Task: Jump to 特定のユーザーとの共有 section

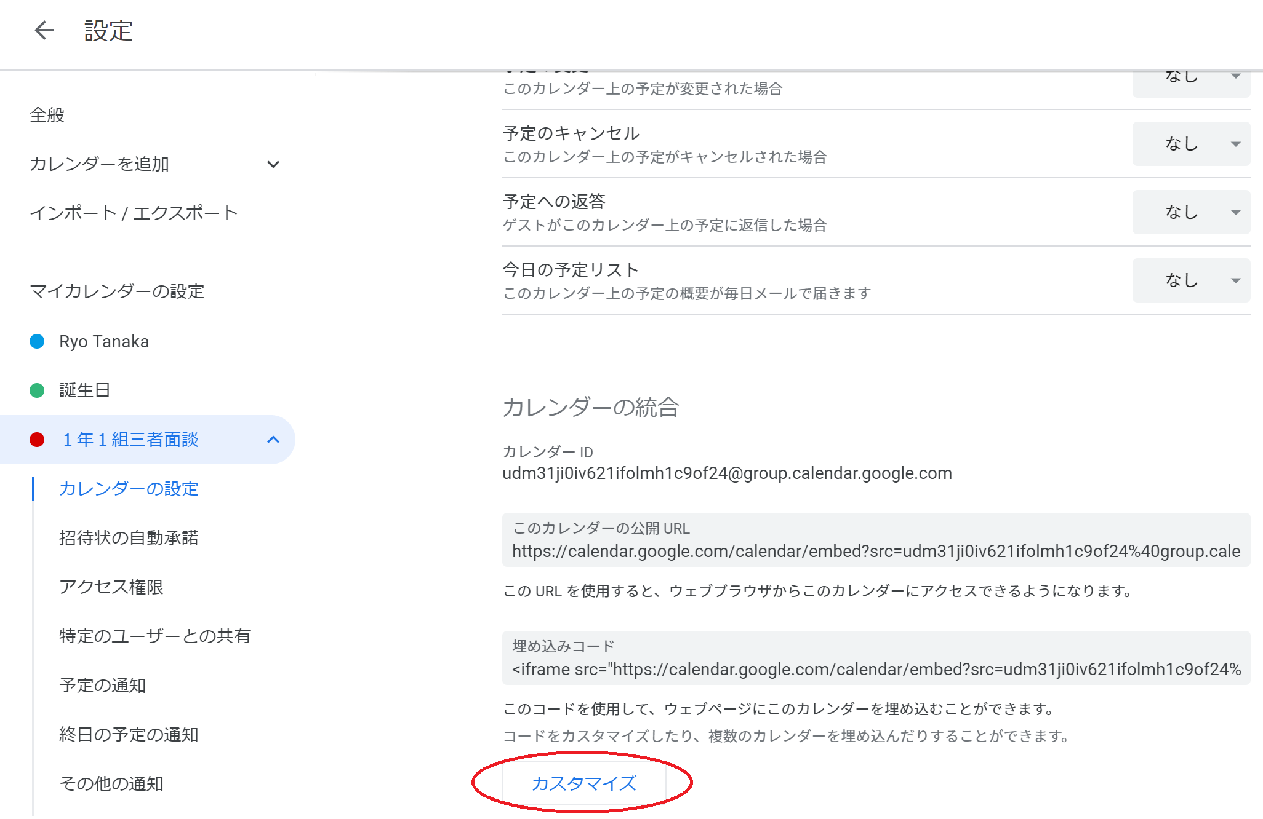Action: point(155,636)
